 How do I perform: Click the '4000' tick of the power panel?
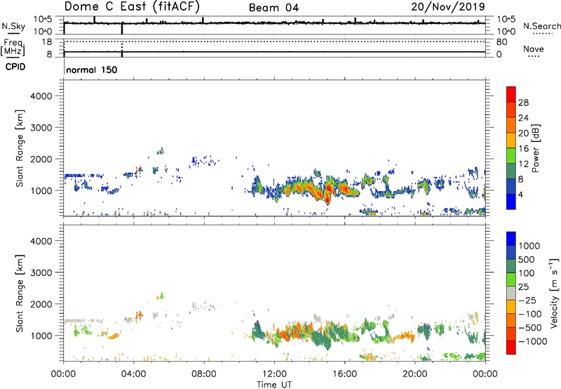41,96
